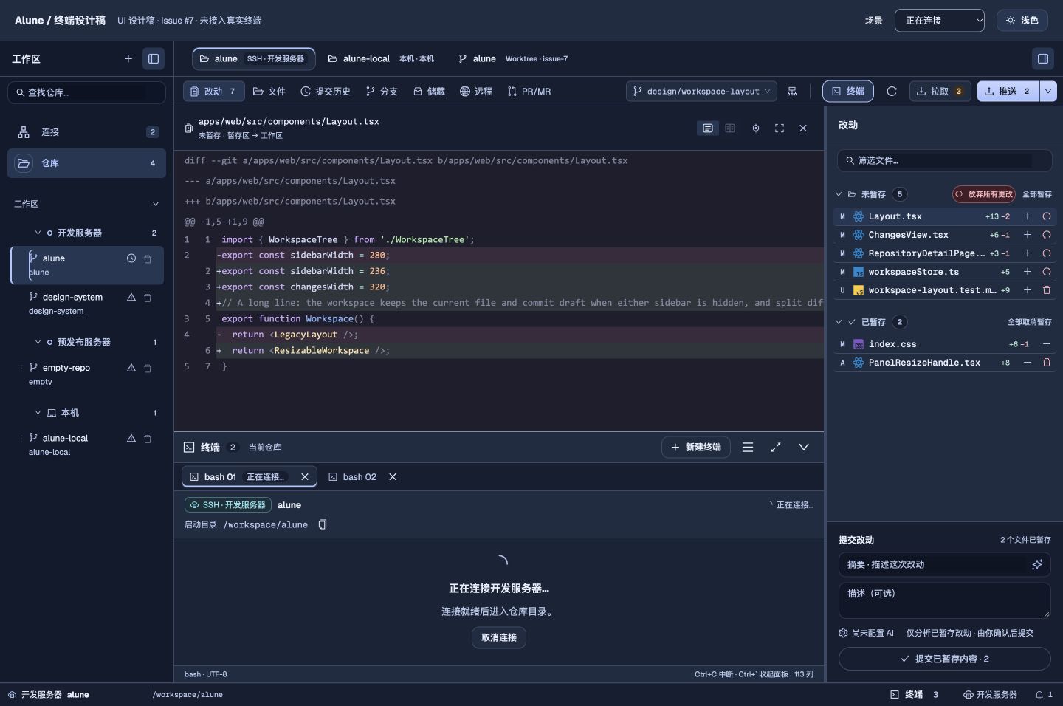This screenshot has height=706, width=1063.
Task: Toggle the 终端 panel button in toolbar
Action: tap(848, 92)
